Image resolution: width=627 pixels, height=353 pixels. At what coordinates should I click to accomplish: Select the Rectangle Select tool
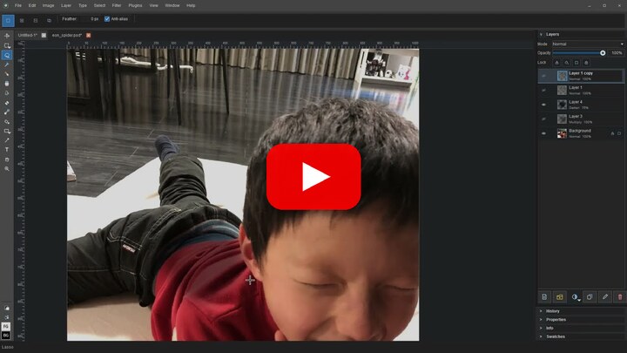coord(7,45)
